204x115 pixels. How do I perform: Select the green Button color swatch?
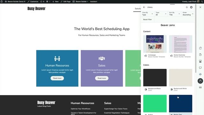click(x=155, y=103)
